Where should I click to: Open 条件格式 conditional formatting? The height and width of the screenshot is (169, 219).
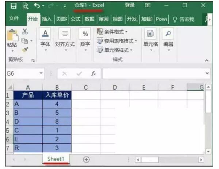pos(112,32)
